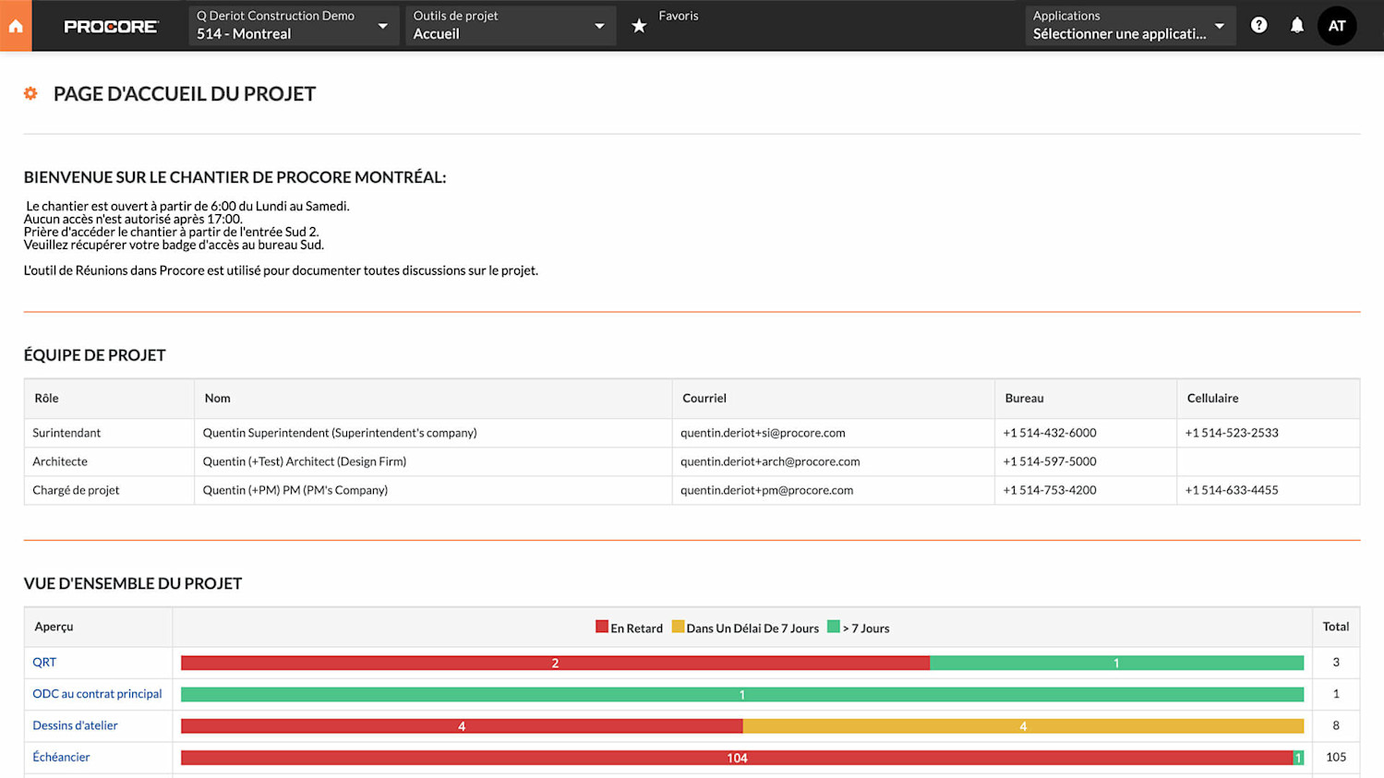
Task: Click the Dessins d'atelier total 8
Action: point(1336,725)
